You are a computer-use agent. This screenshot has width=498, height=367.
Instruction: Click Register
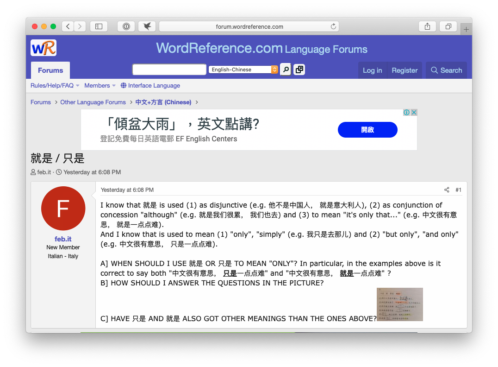click(405, 70)
